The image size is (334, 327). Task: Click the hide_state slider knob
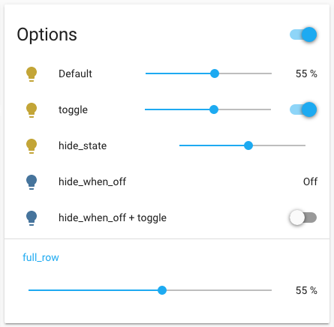tap(248, 145)
